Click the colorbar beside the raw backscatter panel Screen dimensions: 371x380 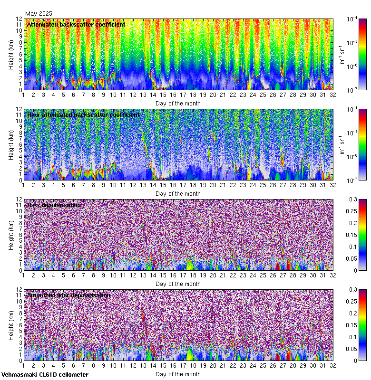(349, 144)
